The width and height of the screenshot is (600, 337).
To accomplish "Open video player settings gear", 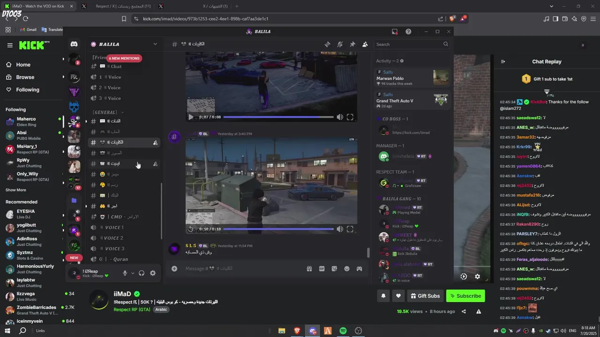I will click(477, 276).
